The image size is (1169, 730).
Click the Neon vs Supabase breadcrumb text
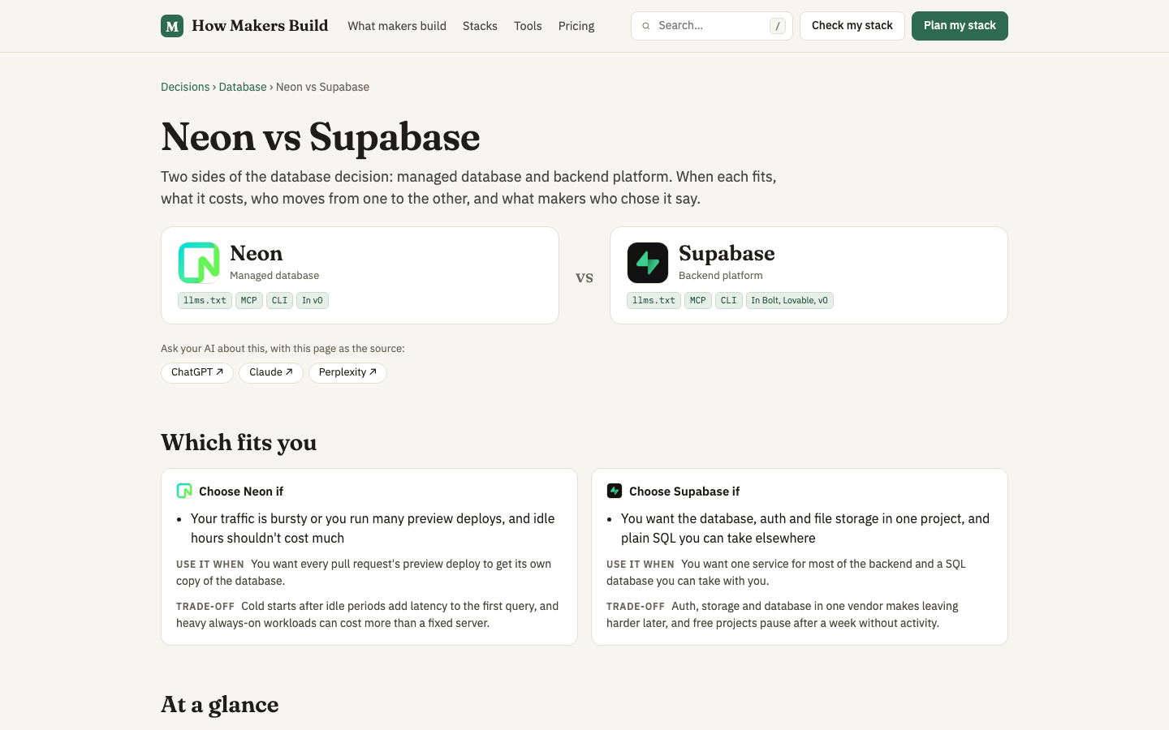tap(322, 87)
